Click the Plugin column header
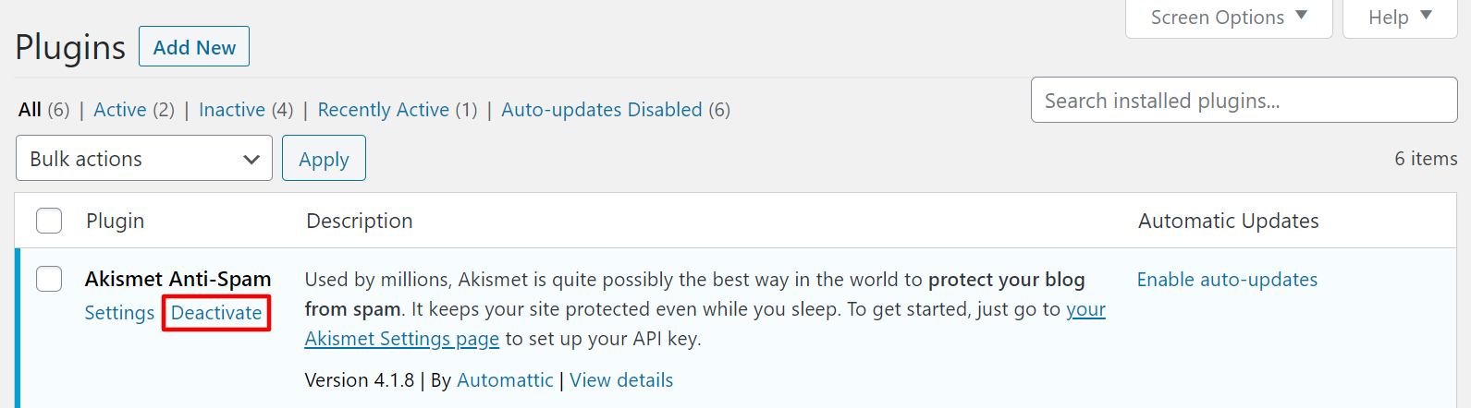Image resolution: width=1471 pixels, height=408 pixels. [x=115, y=221]
